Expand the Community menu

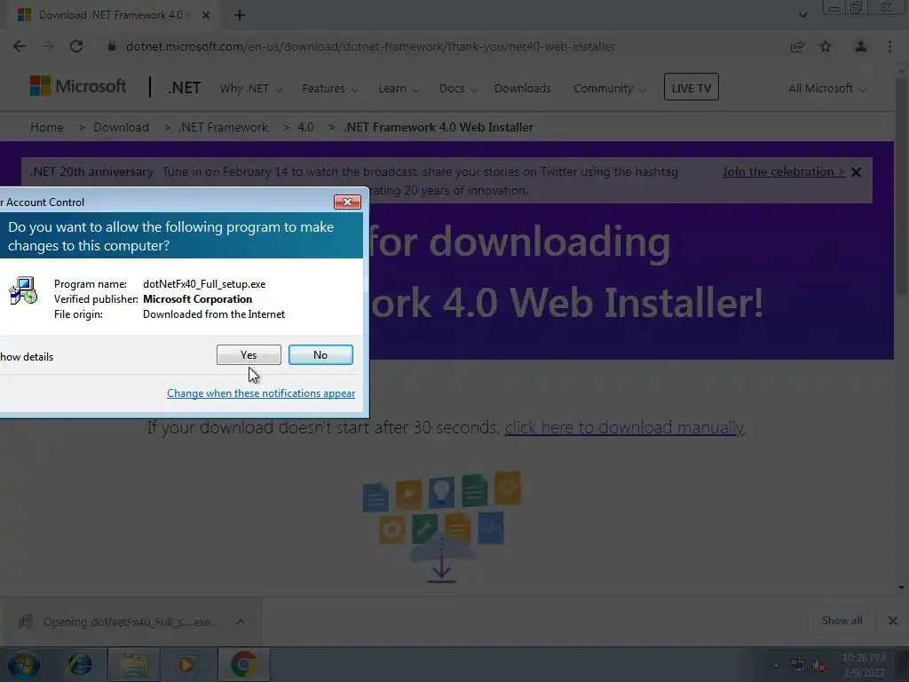(x=609, y=89)
